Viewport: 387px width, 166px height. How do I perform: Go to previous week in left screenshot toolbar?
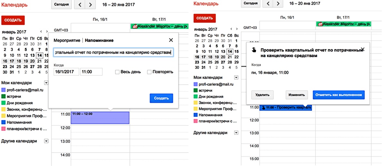tap(80, 4)
